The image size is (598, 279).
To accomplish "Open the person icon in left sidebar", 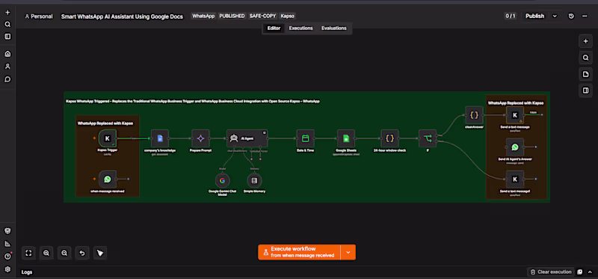I will [7, 67].
